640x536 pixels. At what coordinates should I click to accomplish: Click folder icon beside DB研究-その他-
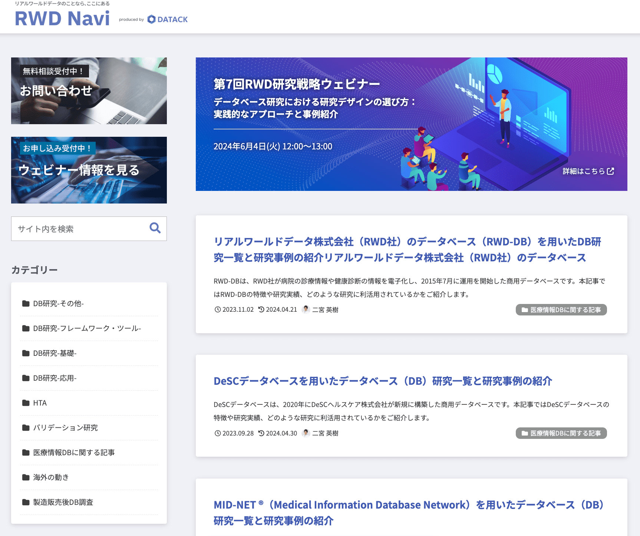coord(26,304)
